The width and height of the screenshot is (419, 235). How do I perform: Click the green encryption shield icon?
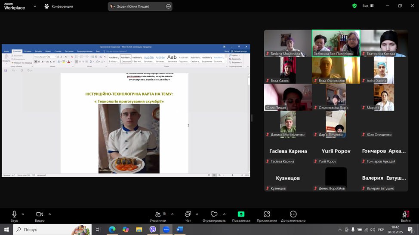pos(354,6)
